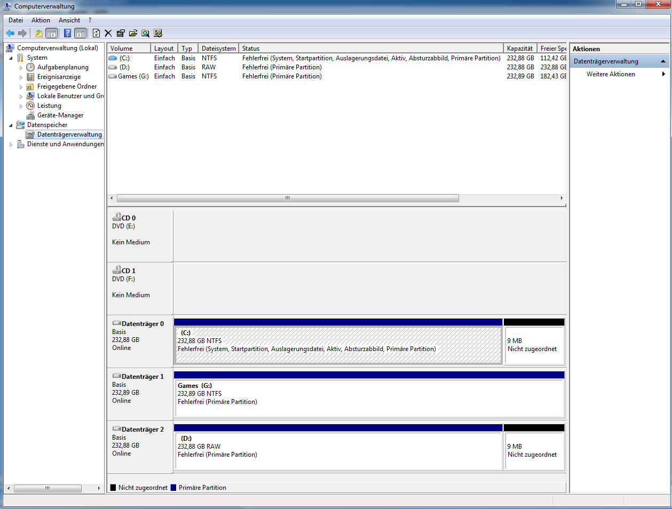Click the Leistung performance icon
The width and height of the screenshot is (672, 509).
(30, 106)
